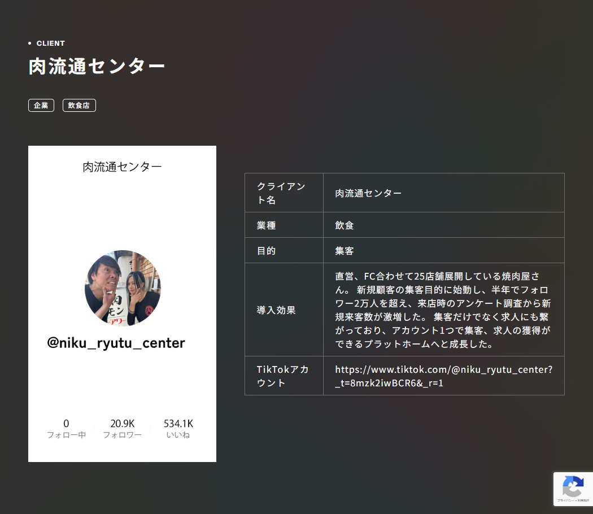This screenshot has width=593, height=514.
Task: Click the 利用規約 link in reCAPTCHA badge
Action: point(584,500)
